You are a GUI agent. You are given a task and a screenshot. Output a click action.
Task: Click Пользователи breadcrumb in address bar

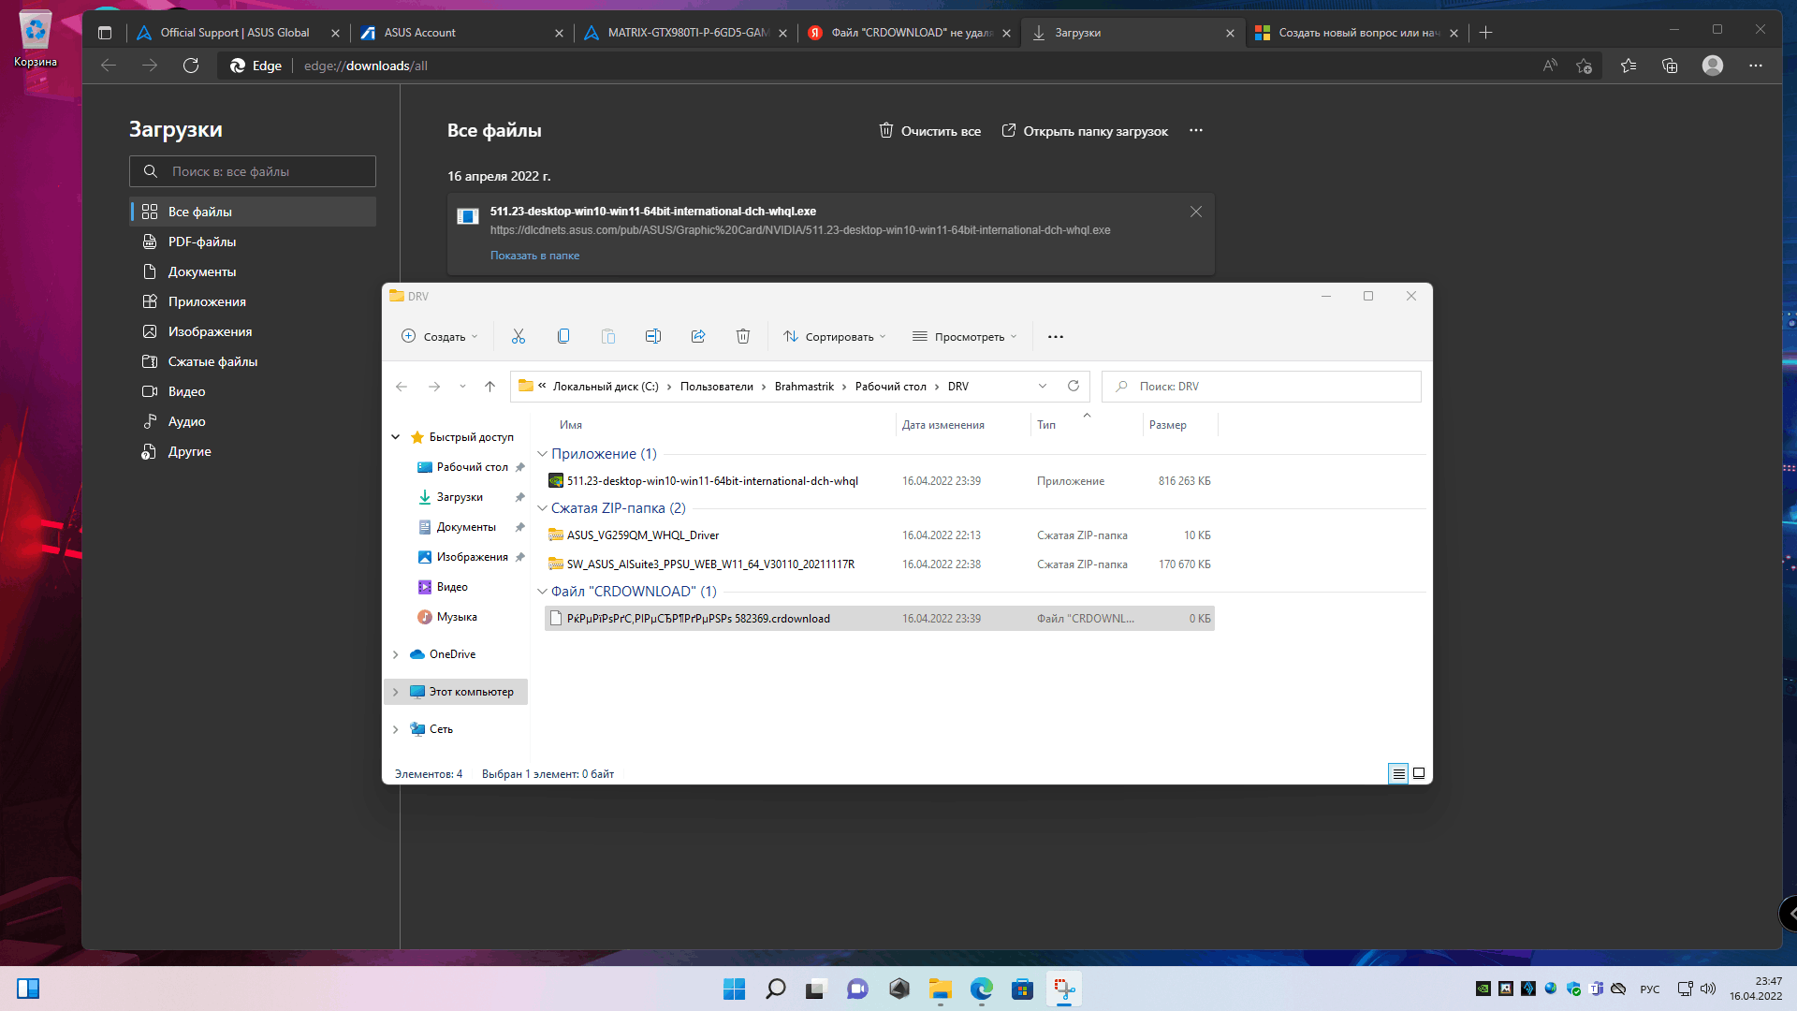point(716,387)
